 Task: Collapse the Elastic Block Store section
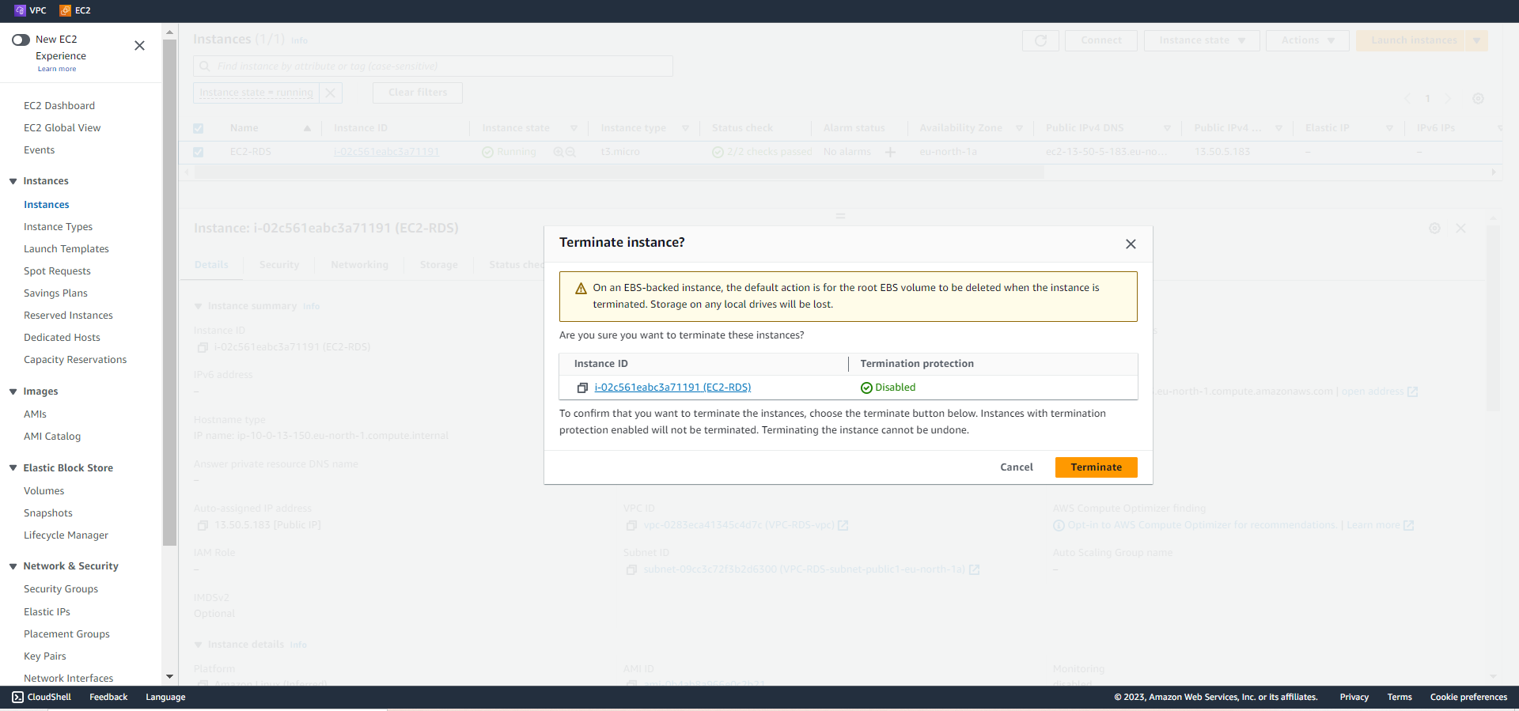[x=13, y=468]
